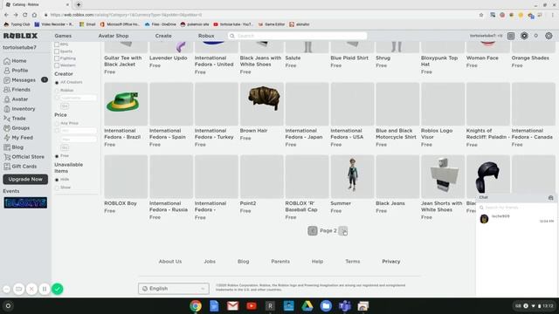Open a new browser tab with plus
Viewport: 559px width, 314px height.
point(79,4)
